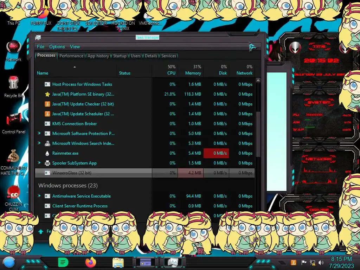Open the File menu in Task Manager
Viewport: 360px width, 270px height.
click(x=40, y=47)
